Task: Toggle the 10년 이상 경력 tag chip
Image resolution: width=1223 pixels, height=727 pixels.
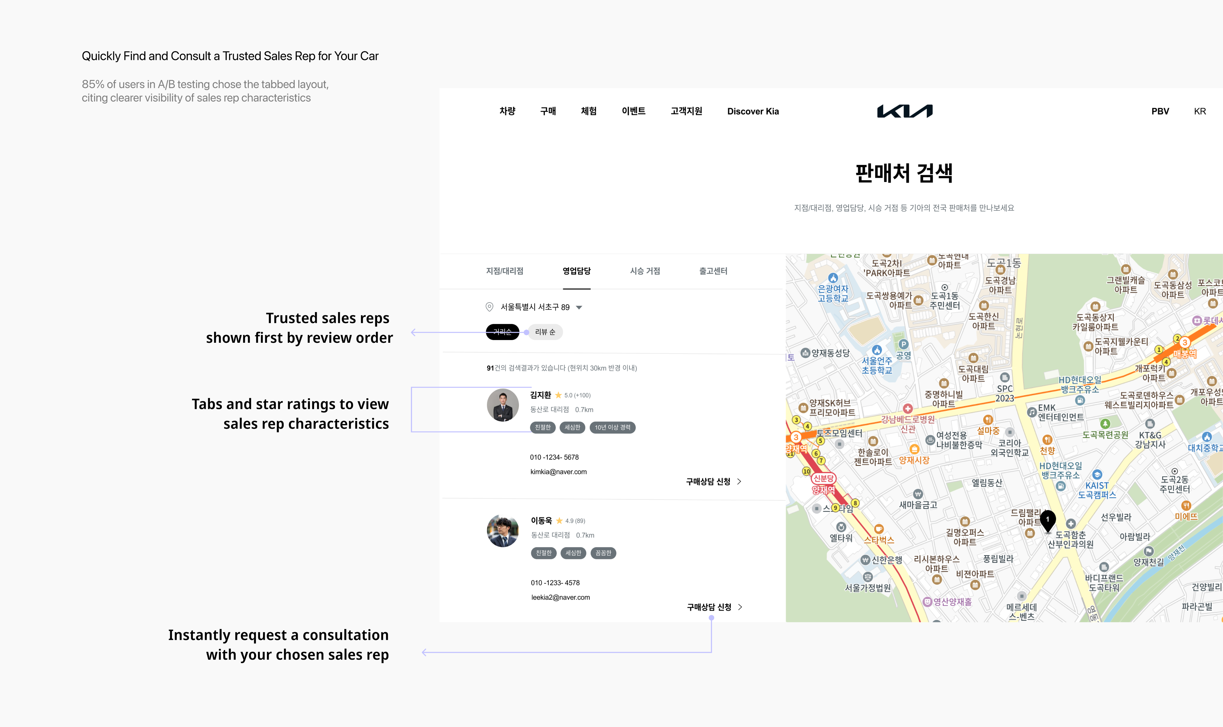Action: pyautogui.click(x=612, y=427)
